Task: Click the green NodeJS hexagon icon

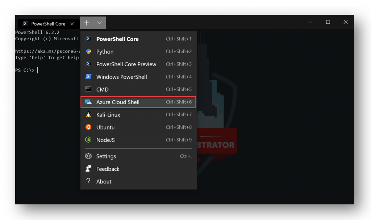Action: click(88, 140)
